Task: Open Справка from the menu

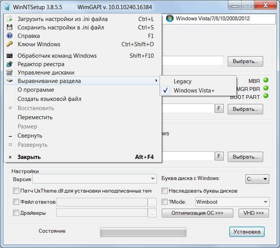Action: pos(83,36)
